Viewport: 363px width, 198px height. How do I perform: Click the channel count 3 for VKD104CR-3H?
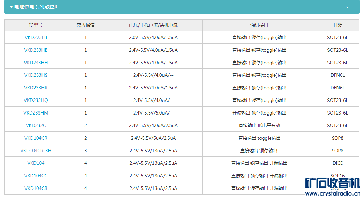[86, 151]
